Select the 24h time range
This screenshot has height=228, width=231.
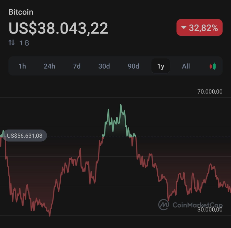[49, 66]
